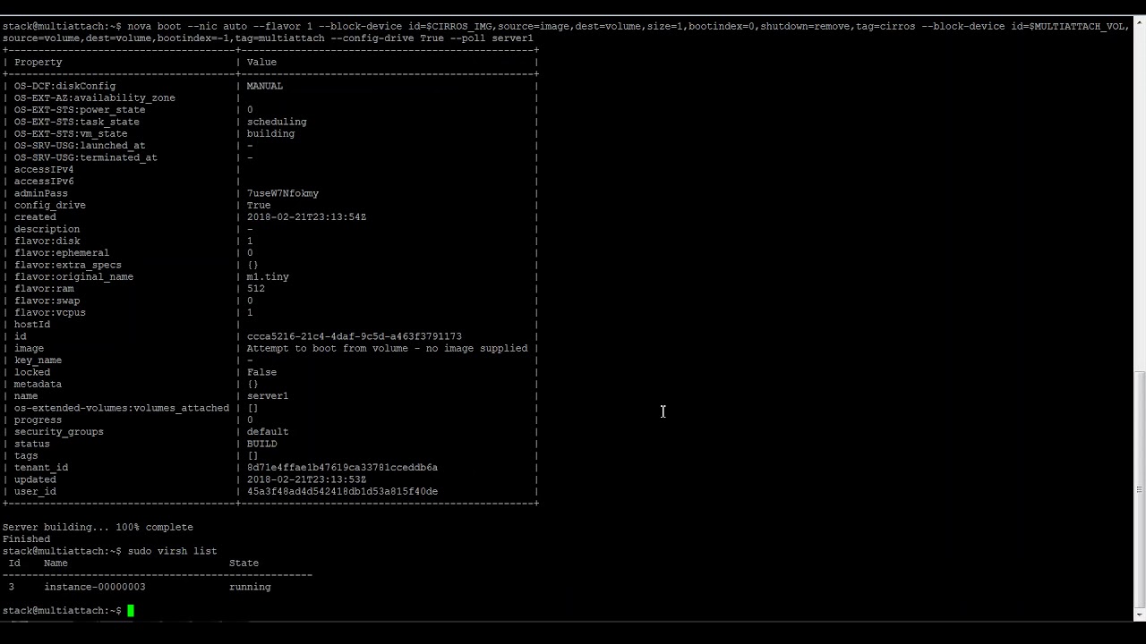
Task: Click the metadata property name
Action: [38, 384]
